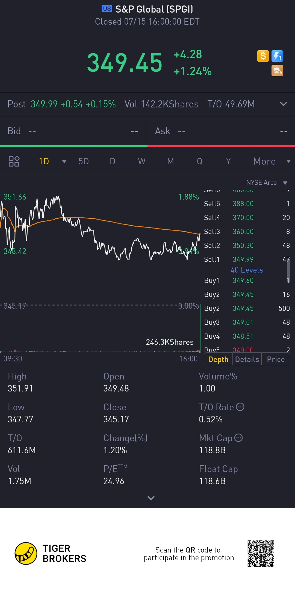Open the 1D interval dropdown arrow

[x=64, y=161]
